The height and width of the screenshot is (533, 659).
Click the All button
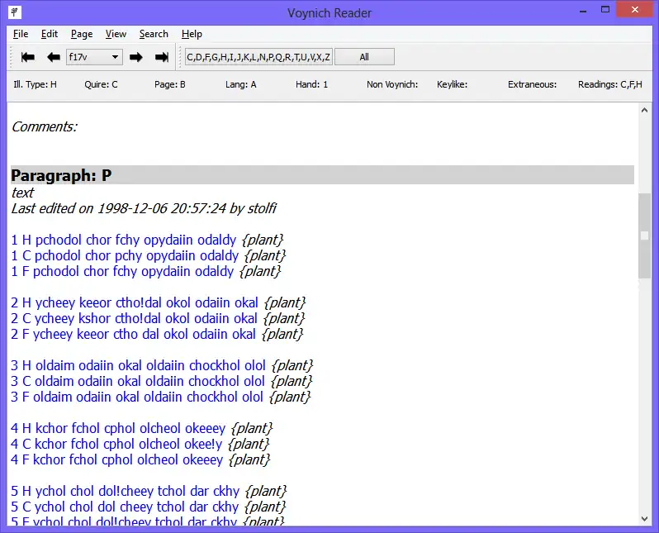364,57
